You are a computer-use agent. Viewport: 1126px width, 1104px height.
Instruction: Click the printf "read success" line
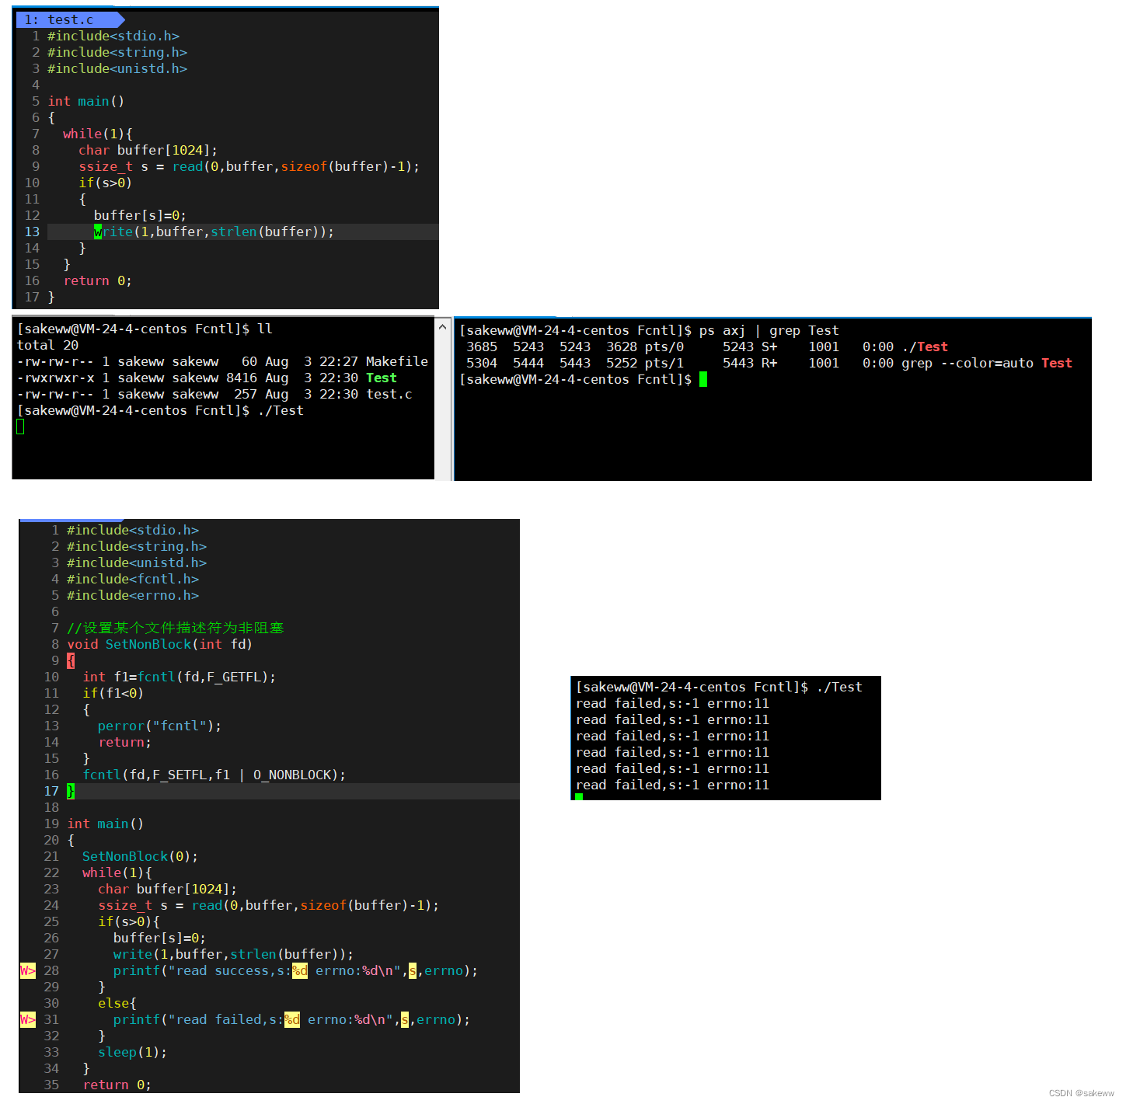(295, 970)
